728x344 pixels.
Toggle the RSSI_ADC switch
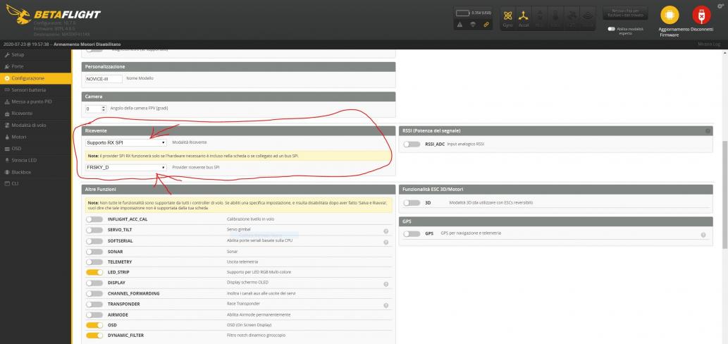pos(412,145)
